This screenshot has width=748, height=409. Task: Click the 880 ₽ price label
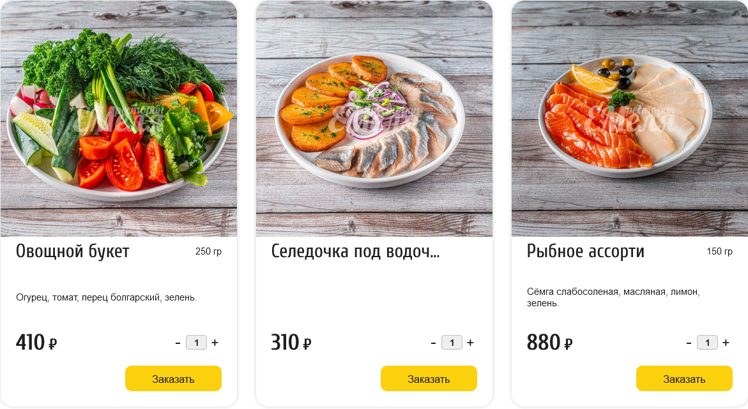coord(549,342)
